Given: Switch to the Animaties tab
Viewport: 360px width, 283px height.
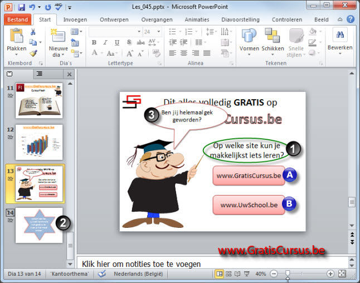Looking at the screenshot, I should (x=197, y=19).
